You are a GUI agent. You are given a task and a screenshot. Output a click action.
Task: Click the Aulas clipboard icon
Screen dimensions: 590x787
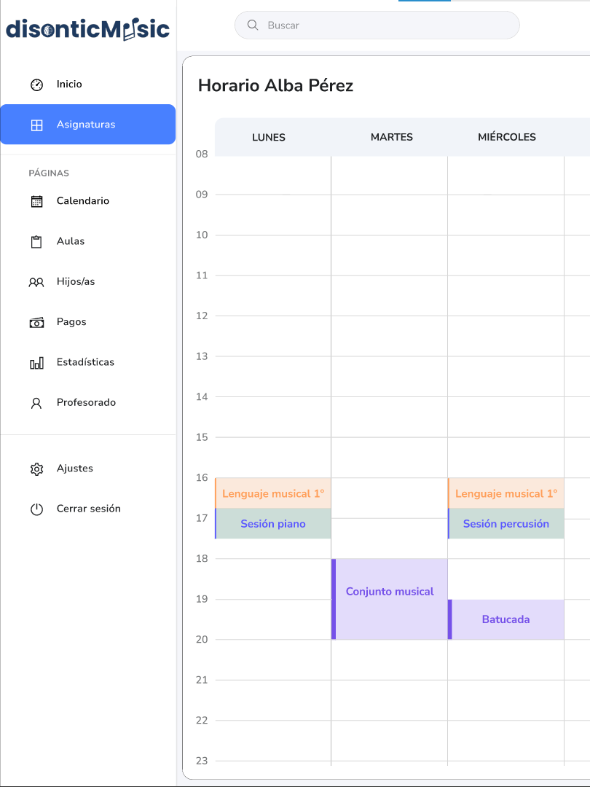36,242
